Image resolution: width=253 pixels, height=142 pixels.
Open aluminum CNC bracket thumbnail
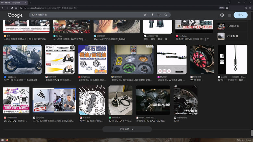[153, 100]
